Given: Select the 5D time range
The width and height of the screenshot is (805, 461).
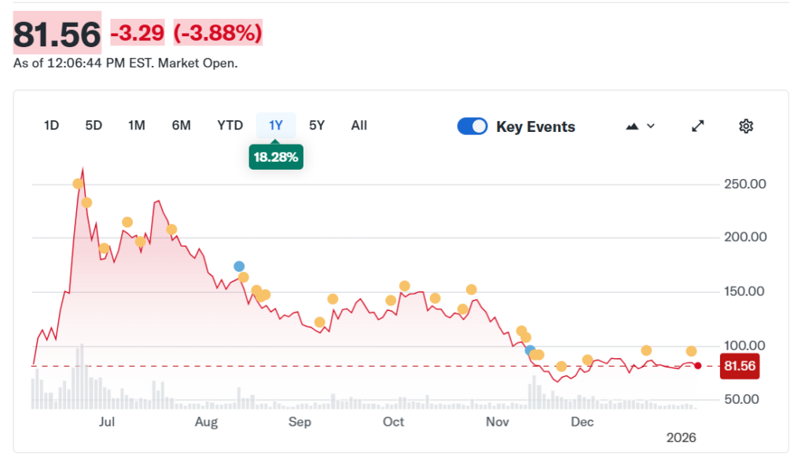Looking at the screenshot, I should (94, 126).
